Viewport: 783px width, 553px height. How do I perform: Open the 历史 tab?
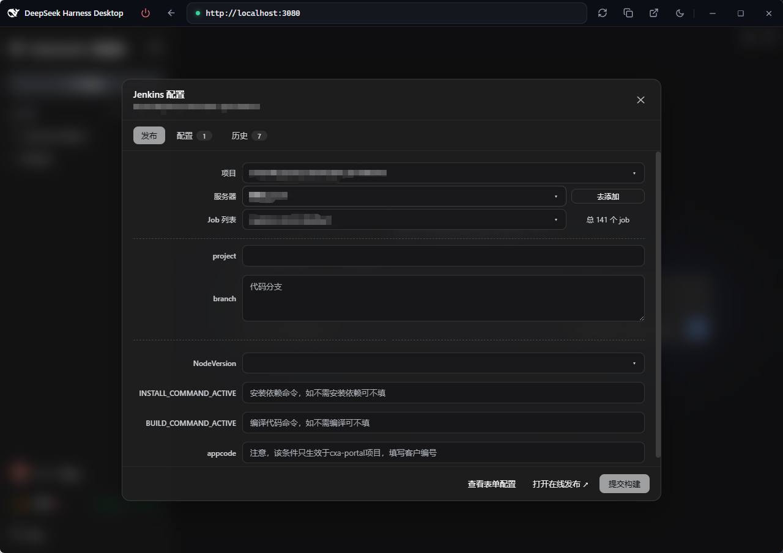(249, 136)
